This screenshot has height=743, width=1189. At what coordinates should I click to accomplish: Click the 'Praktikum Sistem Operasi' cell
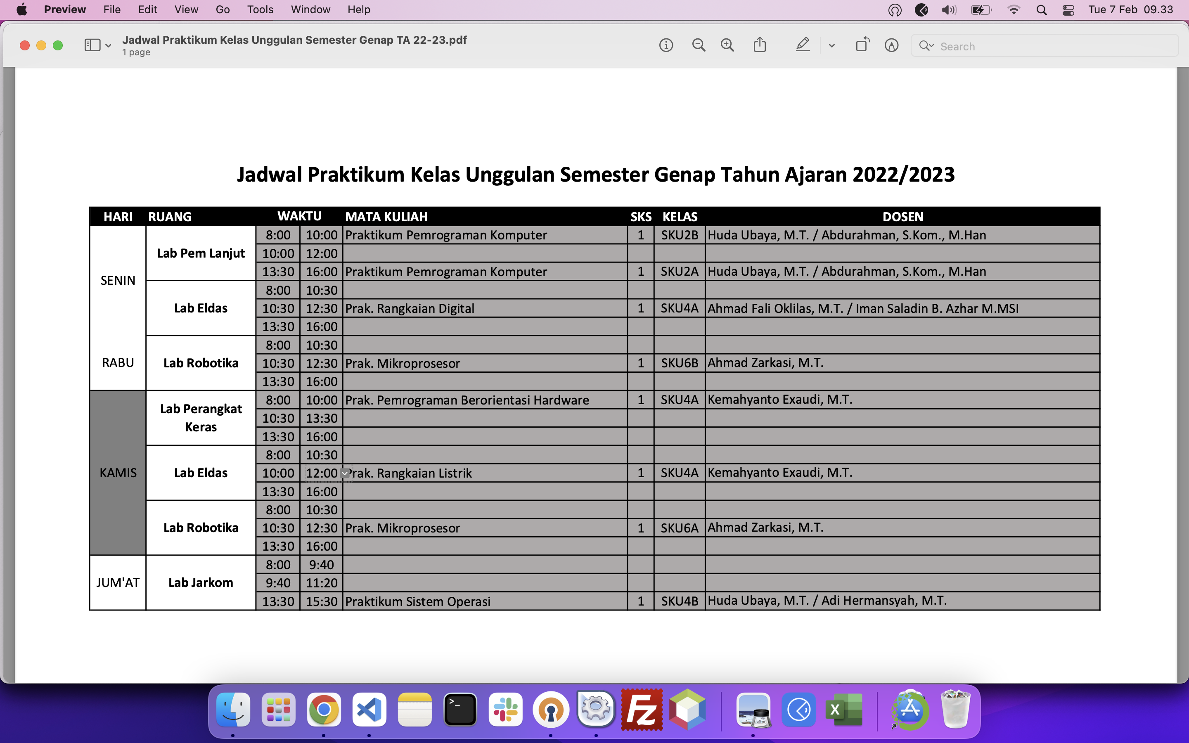point(485,601)
